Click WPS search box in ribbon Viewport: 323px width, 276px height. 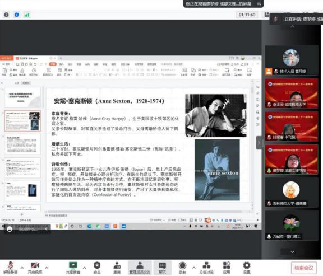point(172,64)
